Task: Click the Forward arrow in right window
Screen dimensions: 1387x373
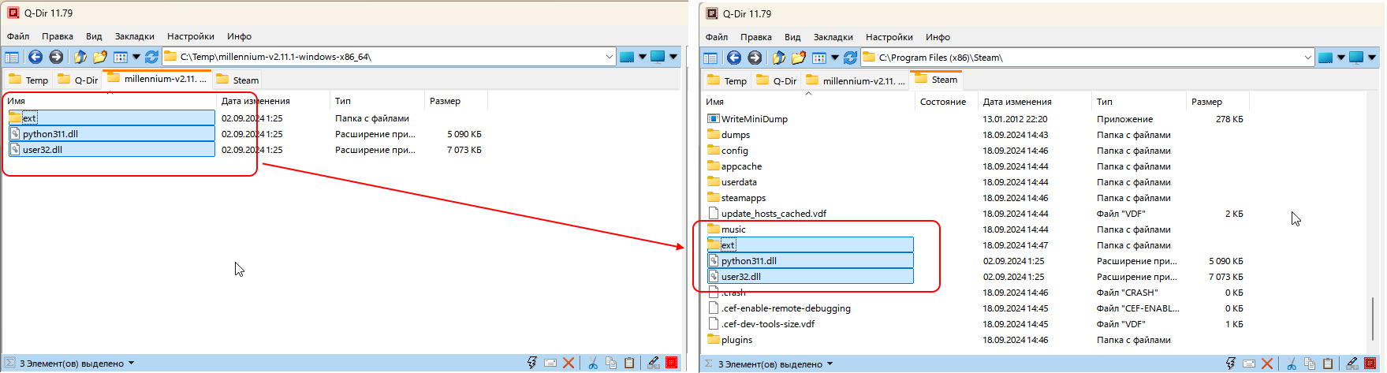Action: (x=755, y=58)
